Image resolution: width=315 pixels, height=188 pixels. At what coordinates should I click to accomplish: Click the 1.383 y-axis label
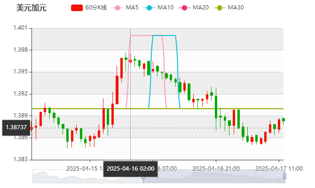click(x=20, y=159)
